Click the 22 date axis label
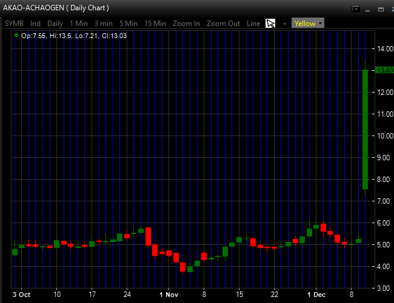Image resolution: width=394 pixels, height=303 pixels. pyautogui.click(x=275, y=295)
